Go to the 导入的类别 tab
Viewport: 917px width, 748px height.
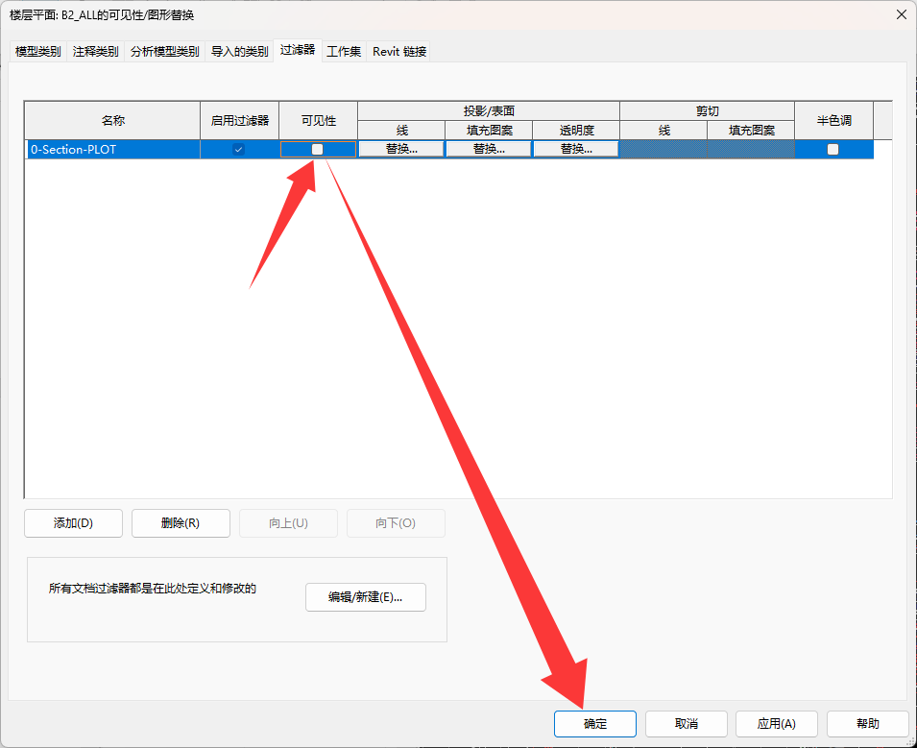tap(239, 52)
